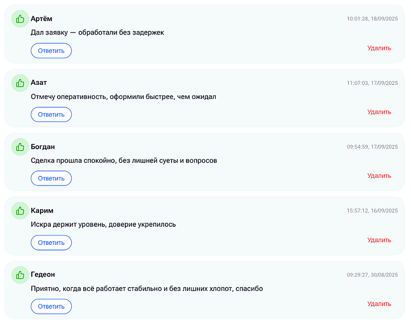Click the thumbs-up icon beside Гедеон
411x327 pixels.
20,275
